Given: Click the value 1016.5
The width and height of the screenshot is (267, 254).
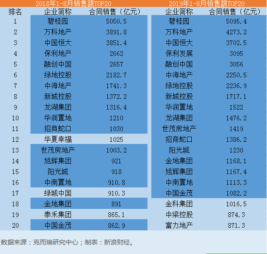Looking at the screenshot, I should pos(236,204).
